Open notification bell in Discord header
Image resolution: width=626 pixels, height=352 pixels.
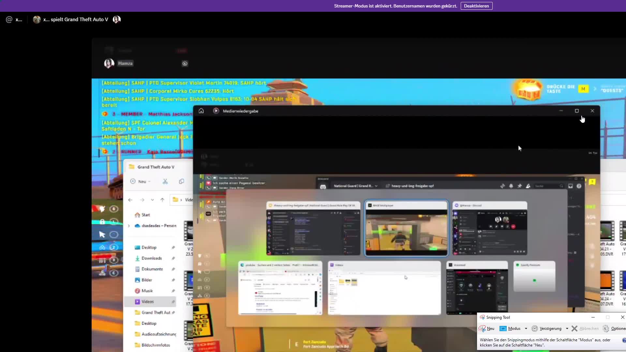511,186
